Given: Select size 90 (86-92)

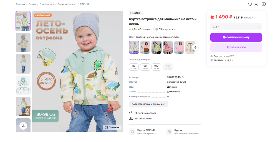Looking at the screenshot, I should (145, 67).
